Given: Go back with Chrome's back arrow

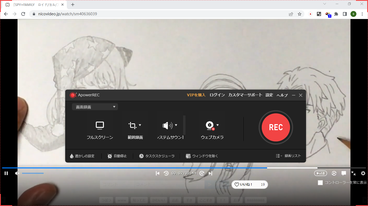Looking at the screenshot, I should [x=6, y=14].
